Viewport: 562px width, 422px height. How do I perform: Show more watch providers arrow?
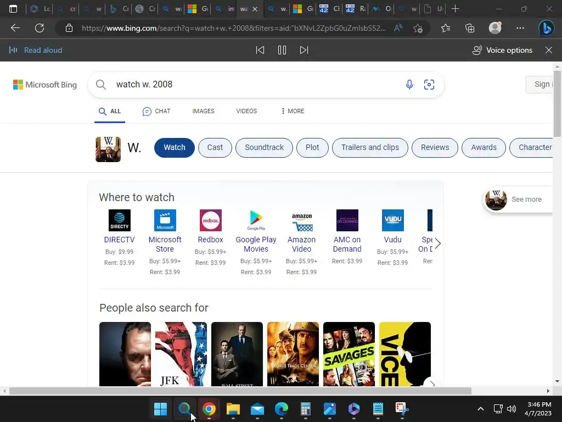[437, 243]
